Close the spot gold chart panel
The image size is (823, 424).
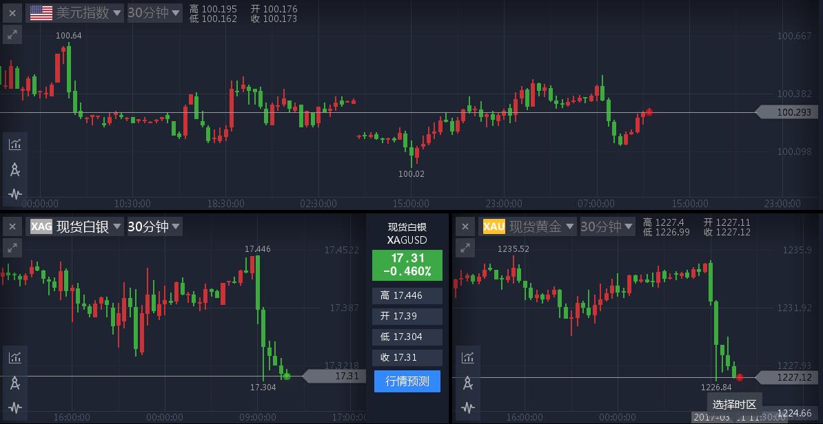465,226
